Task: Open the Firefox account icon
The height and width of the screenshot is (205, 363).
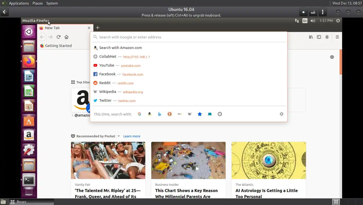Action: point(327,37)
